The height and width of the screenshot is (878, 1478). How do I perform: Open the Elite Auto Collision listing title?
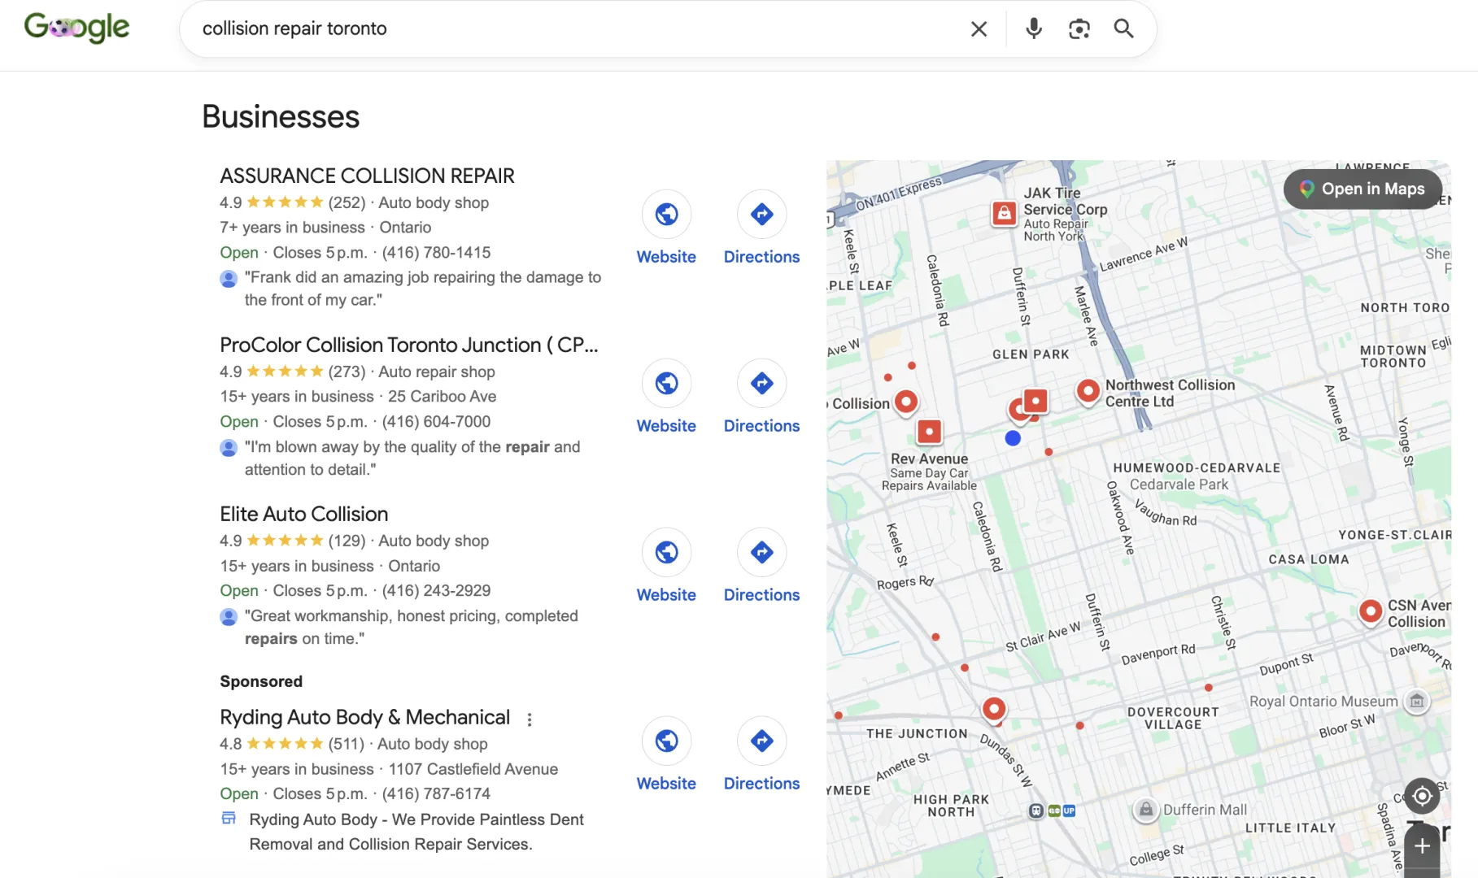click(x=303, y=514)
